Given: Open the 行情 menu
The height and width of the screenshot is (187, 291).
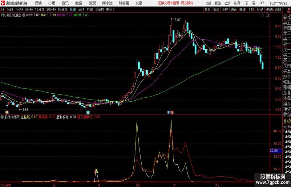Looking at the screenshot, I should [38, 3].
